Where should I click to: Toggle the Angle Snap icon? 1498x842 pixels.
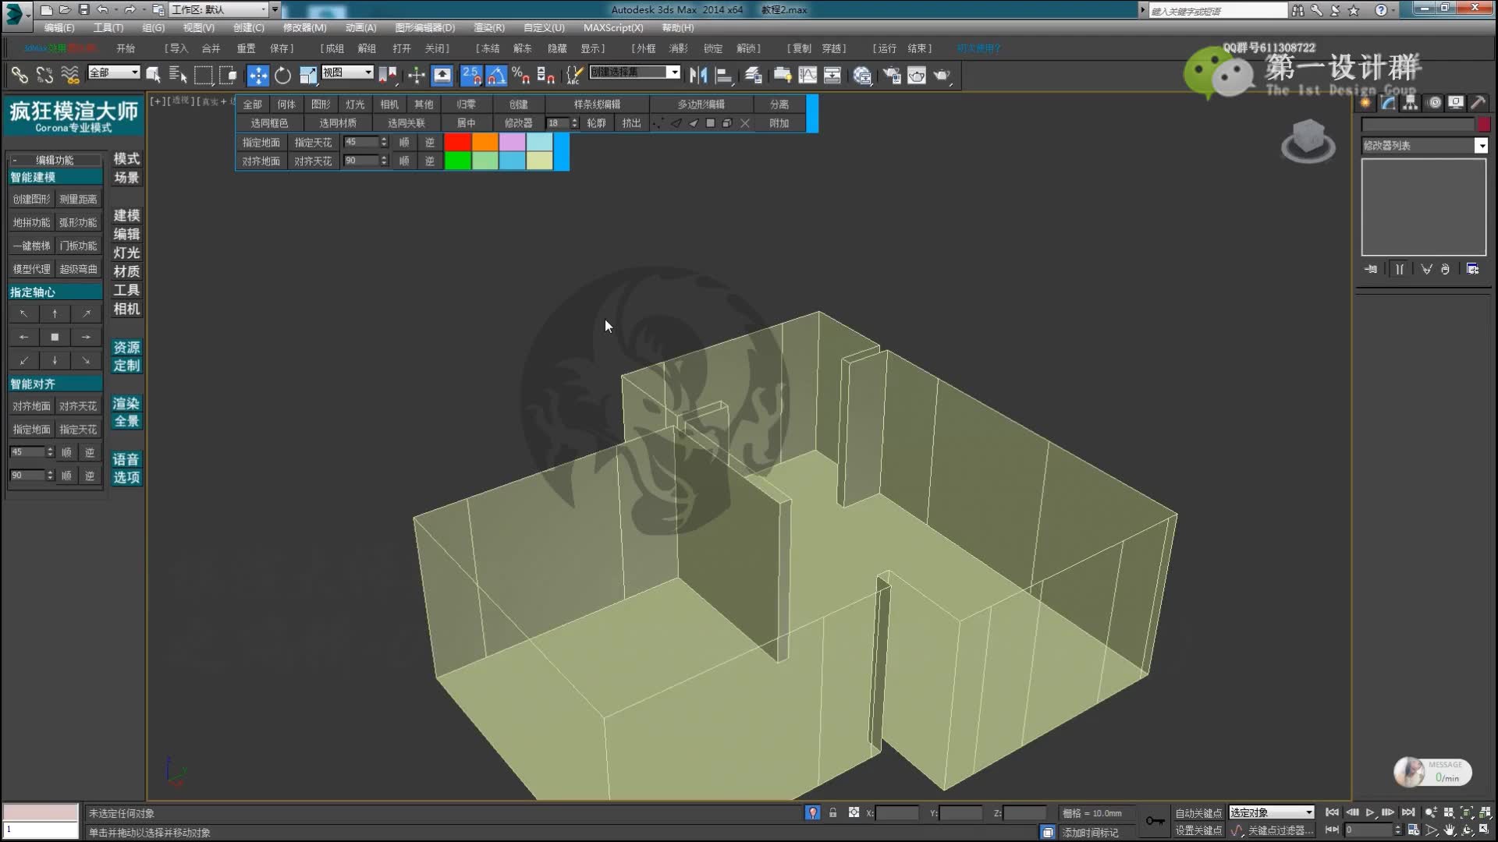[496, 75]
